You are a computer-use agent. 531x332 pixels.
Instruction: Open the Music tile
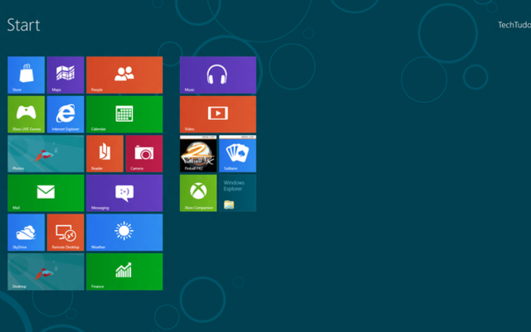click(217, 75)
